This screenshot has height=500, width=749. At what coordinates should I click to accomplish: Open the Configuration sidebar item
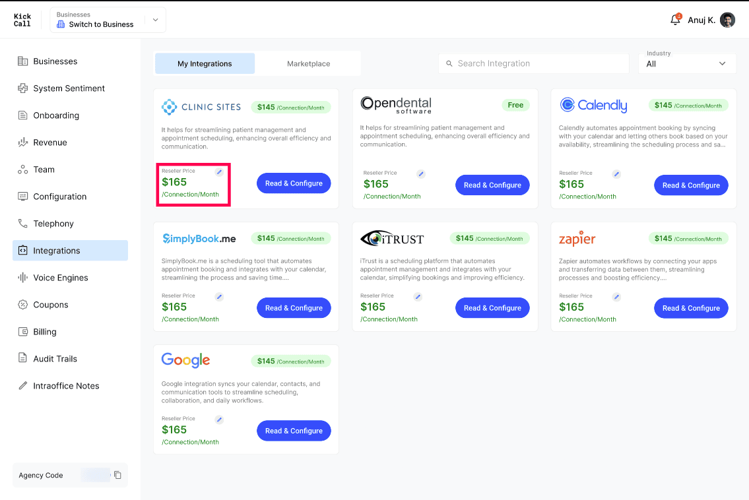click(70, 197)
